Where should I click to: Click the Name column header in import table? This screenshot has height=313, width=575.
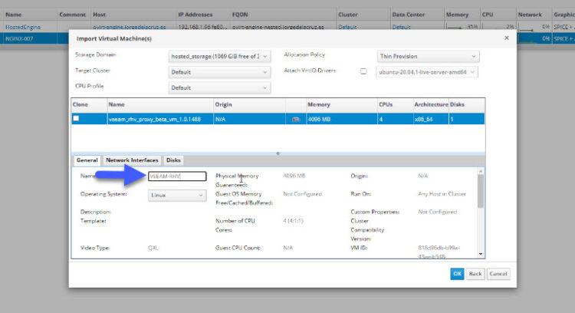point(117,104)
